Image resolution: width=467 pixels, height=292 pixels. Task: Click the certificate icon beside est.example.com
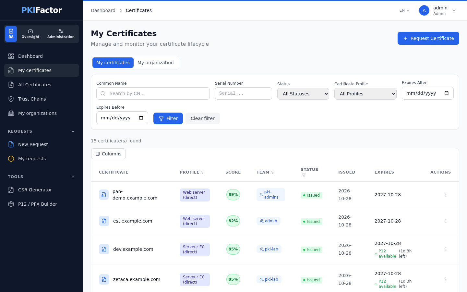(x=104, y=221)
